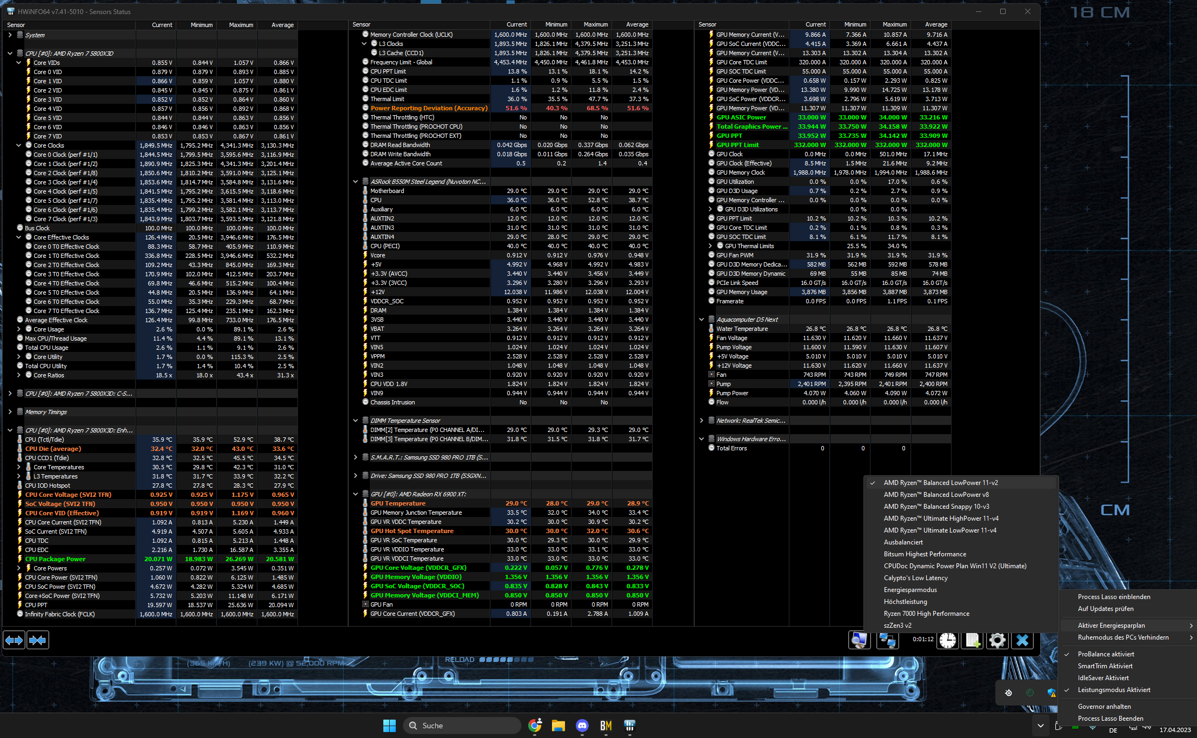The image size is (1197, 738).
Task: Click Auf Updates prüfen entry
Action: pos(1105,609)
